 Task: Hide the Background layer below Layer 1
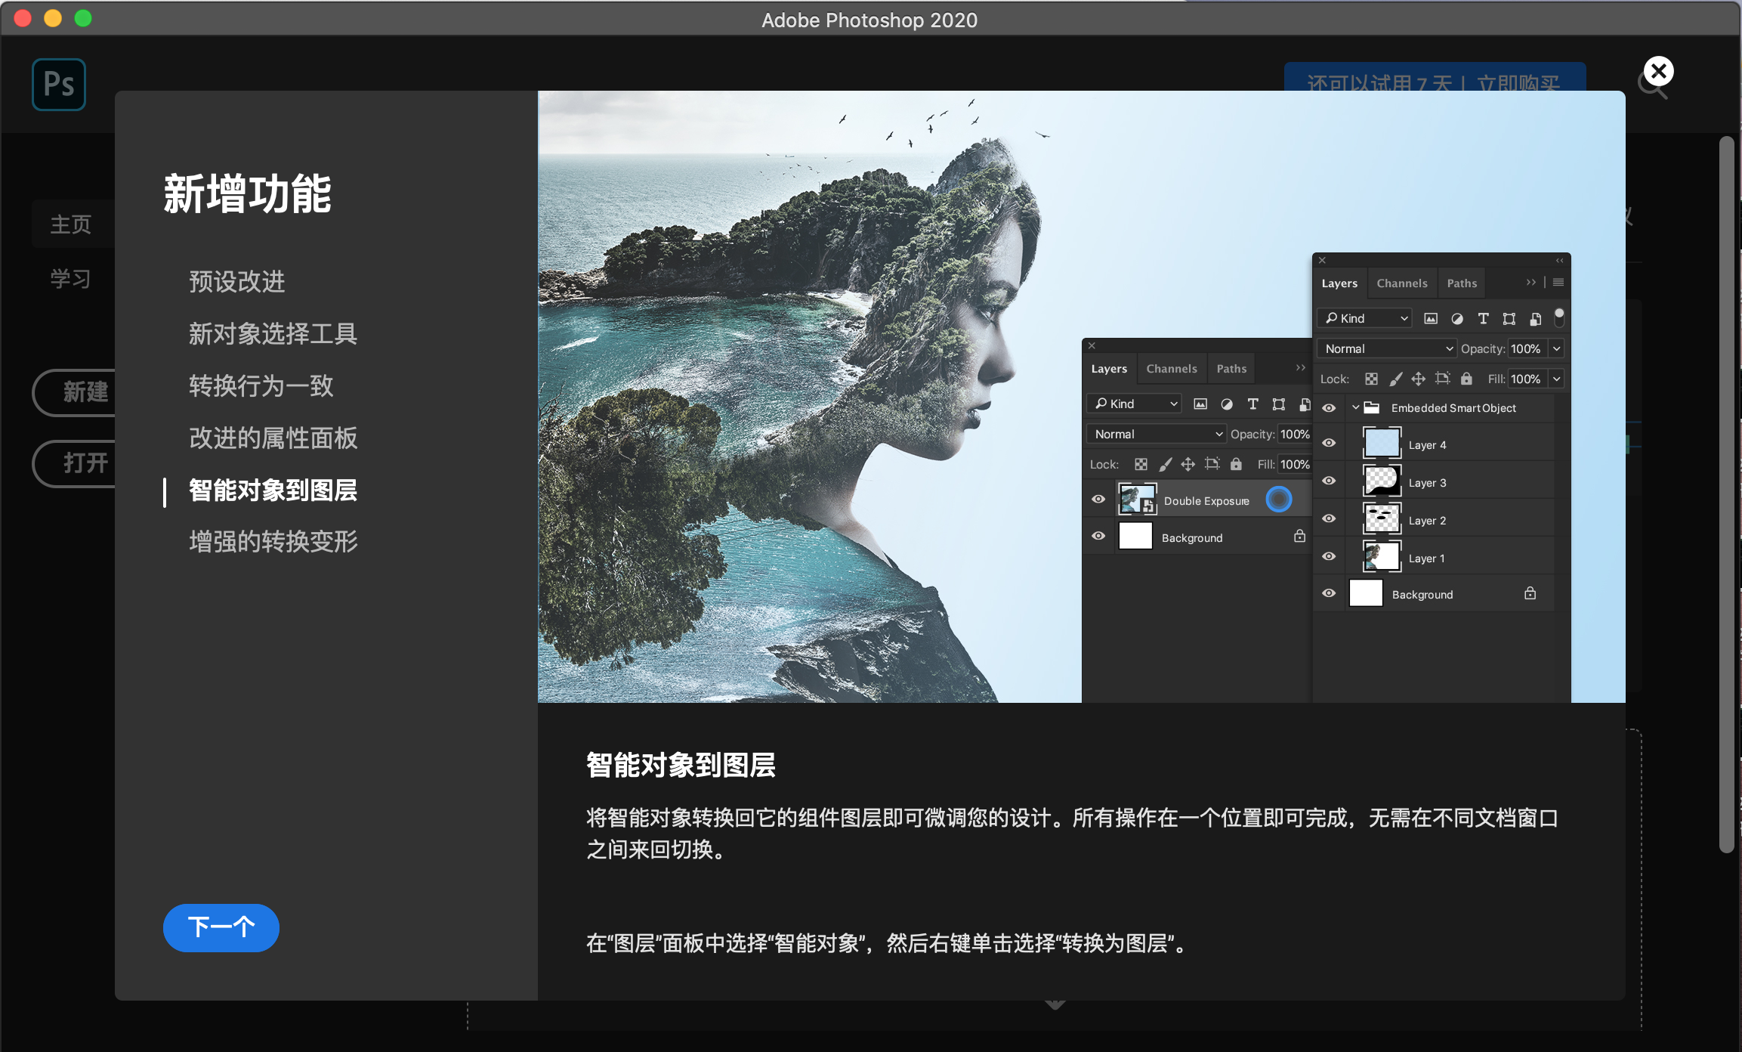coord(1329,593)
